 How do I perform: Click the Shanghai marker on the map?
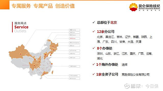[x=52, y=64]
